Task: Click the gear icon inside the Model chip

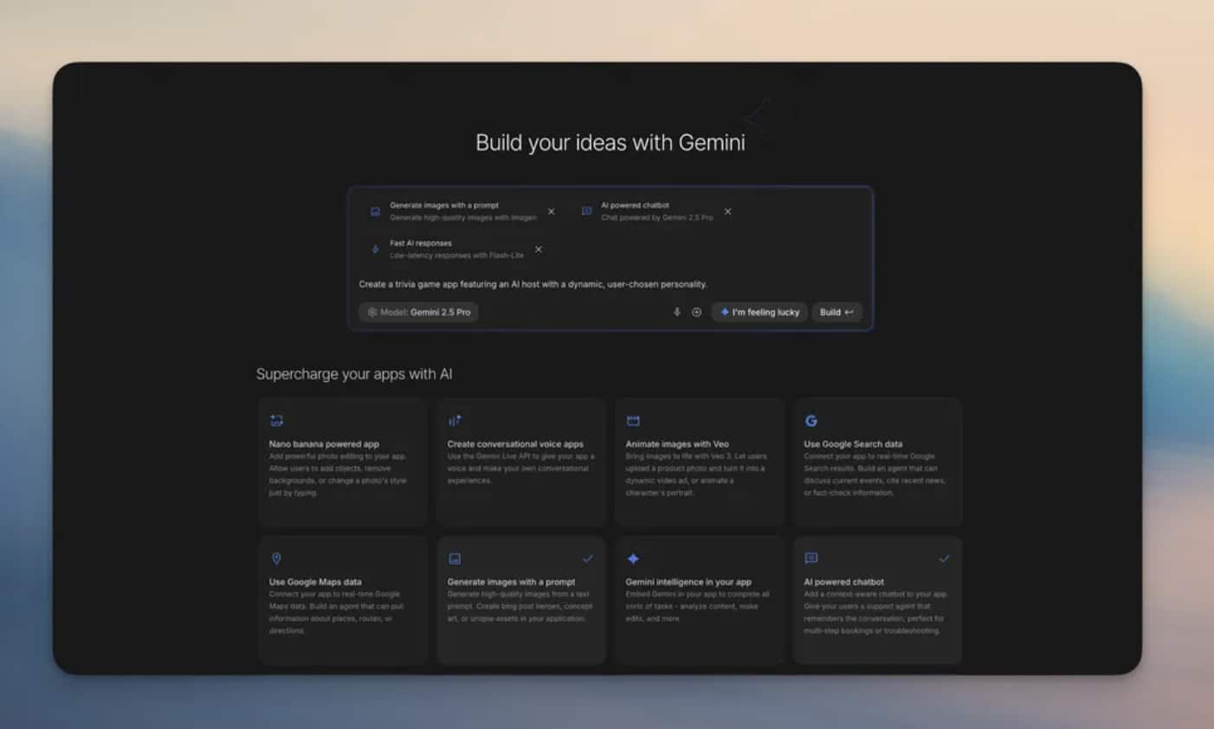Action: 372,312
